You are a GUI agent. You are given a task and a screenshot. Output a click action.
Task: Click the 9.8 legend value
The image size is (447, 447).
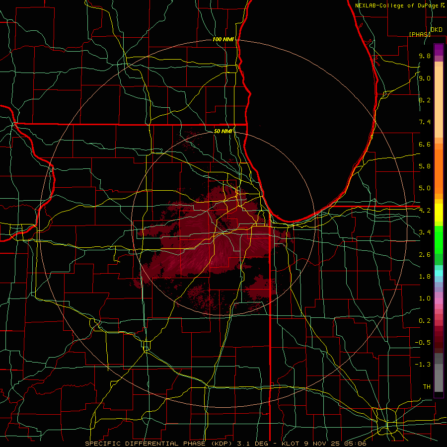(x=425, y=56)
